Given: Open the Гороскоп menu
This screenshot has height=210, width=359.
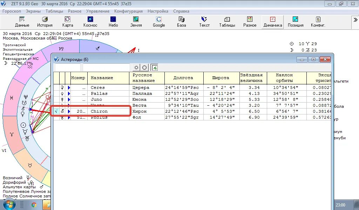Looking at the screenshot, I should 12,11.
